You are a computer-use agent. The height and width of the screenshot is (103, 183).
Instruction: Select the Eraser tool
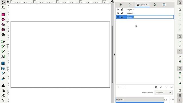3,96
